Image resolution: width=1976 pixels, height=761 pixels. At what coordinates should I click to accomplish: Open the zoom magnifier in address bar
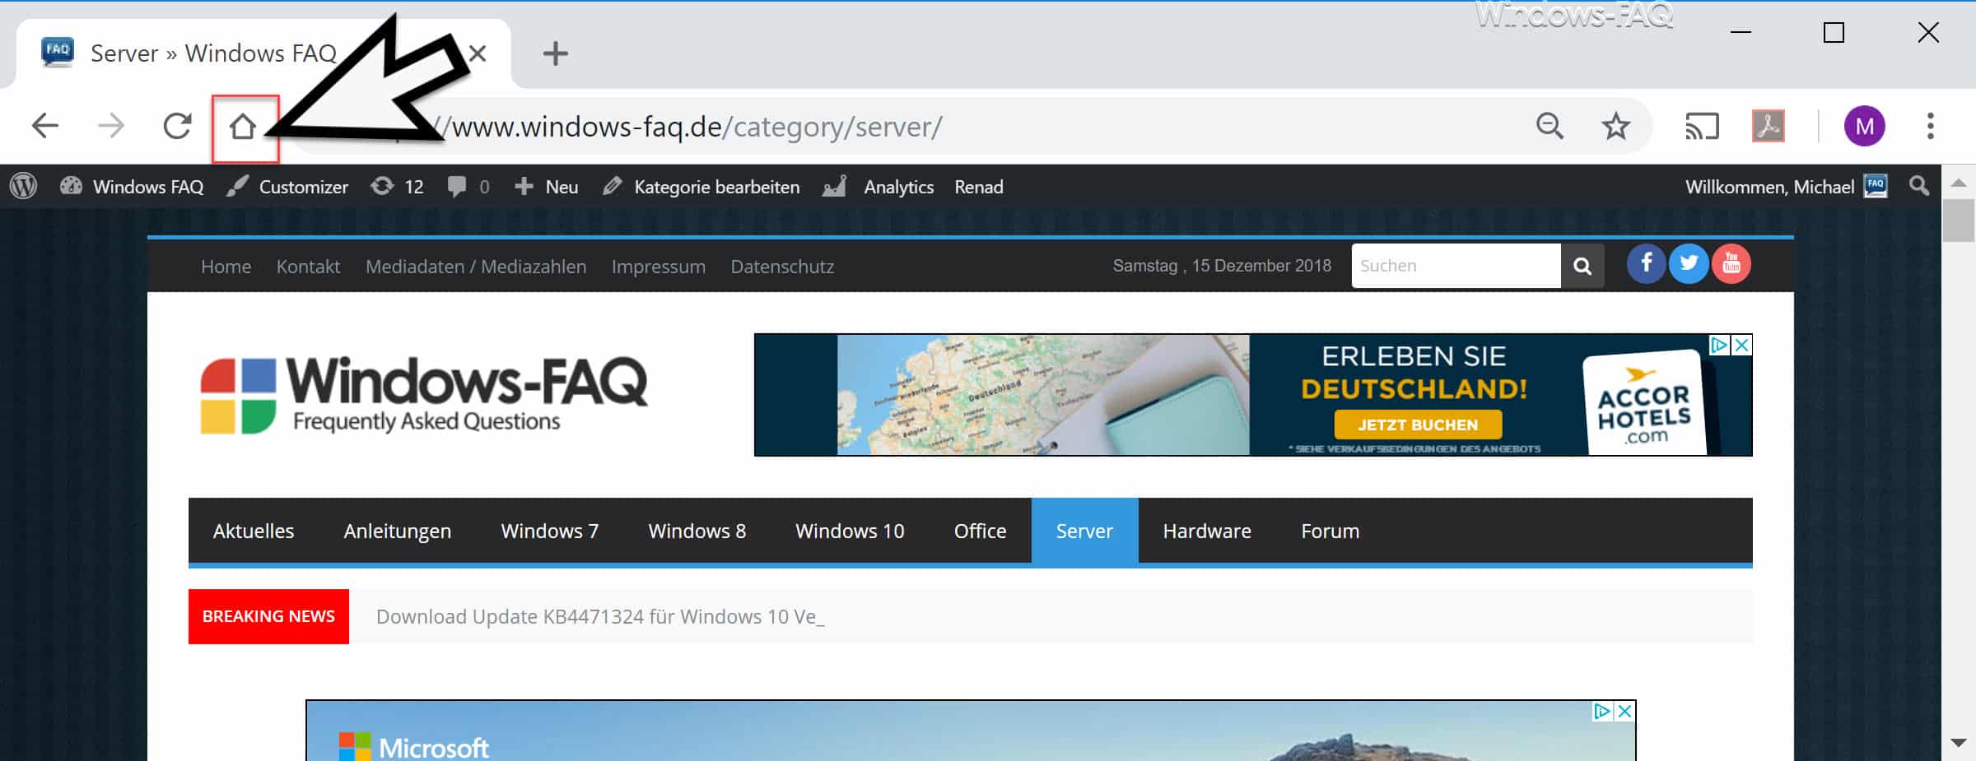(x=1550, y=126)
